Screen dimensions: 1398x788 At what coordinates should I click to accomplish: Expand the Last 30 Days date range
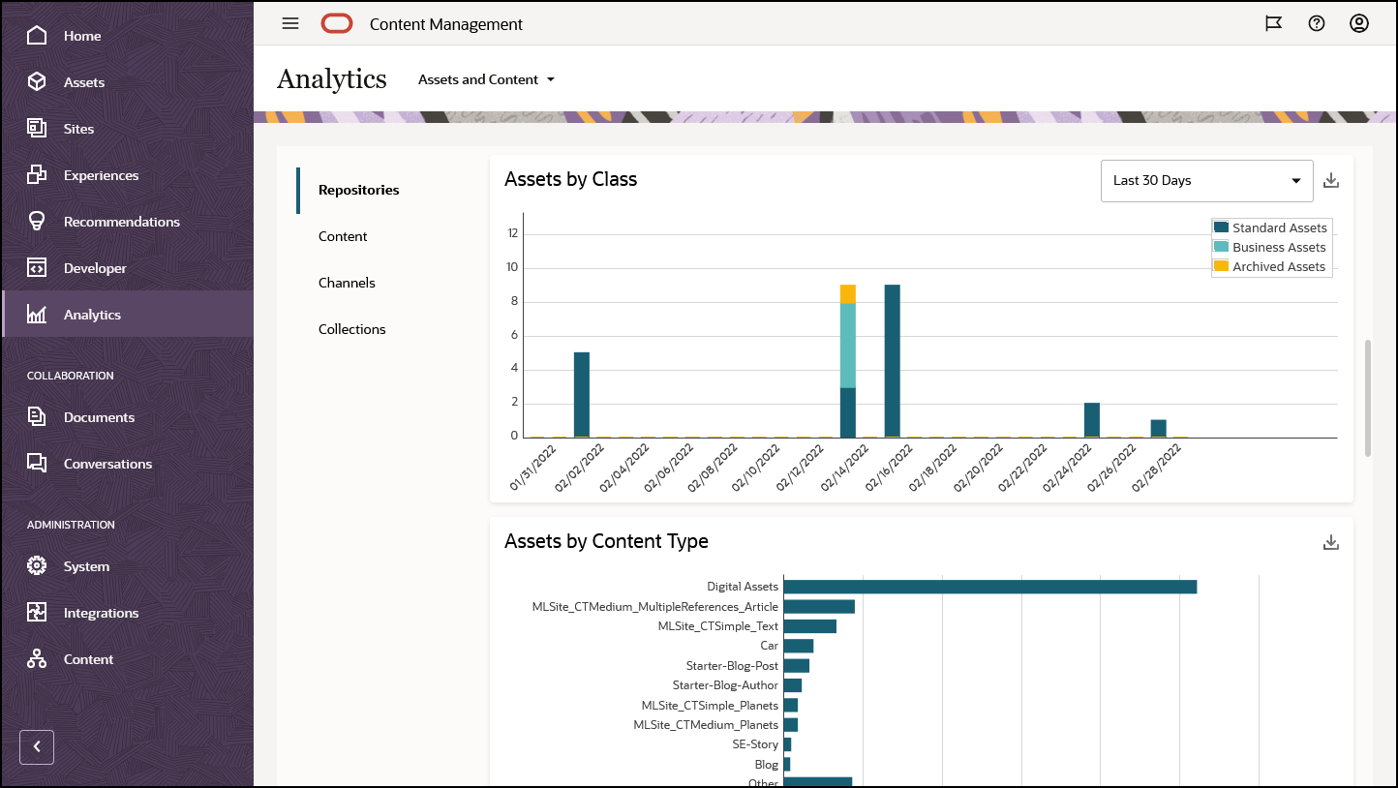pyautogui.click(x=1207, y=181)
